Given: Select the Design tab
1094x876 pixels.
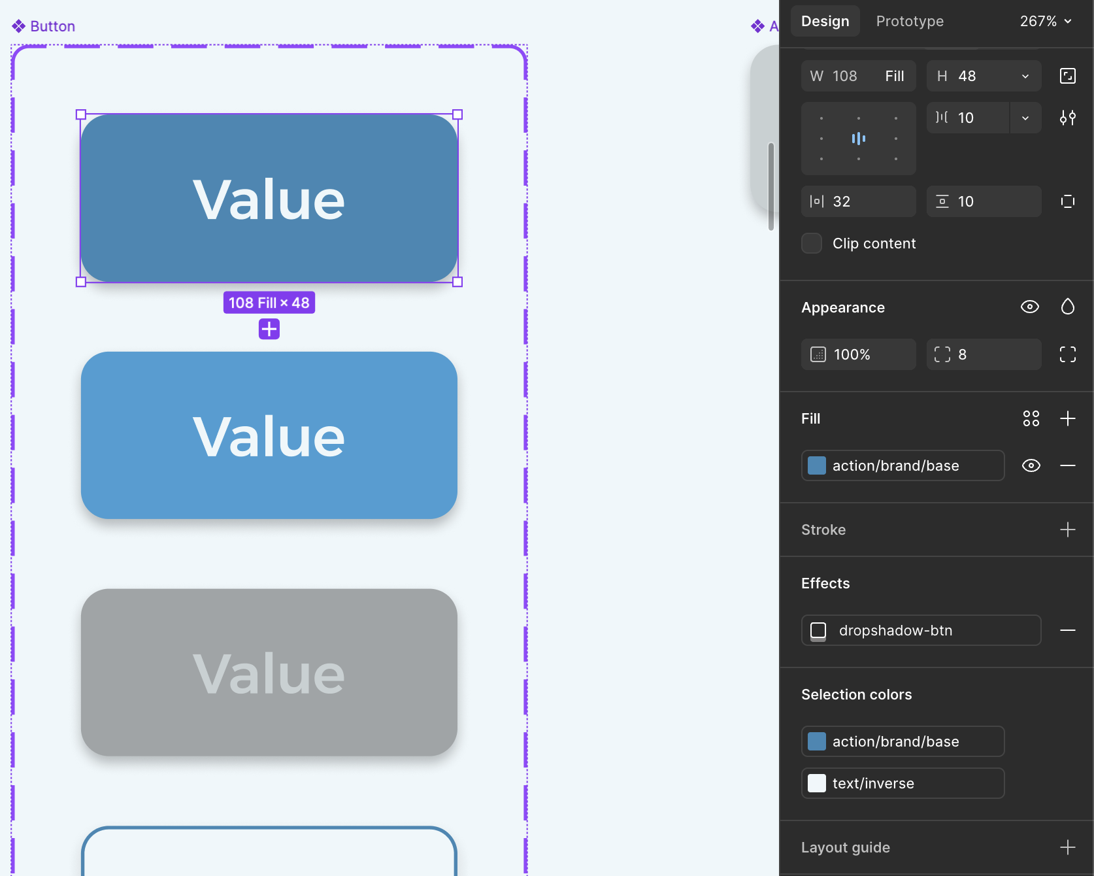Looking at the screenshot, I should pyautogui.click(x=825, y=21).
